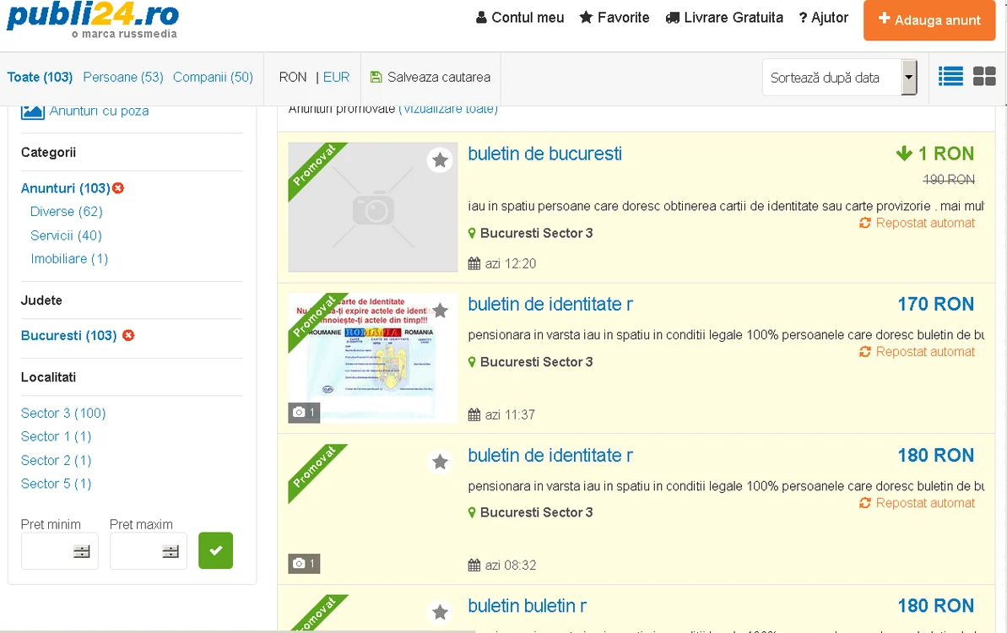
Task: Click the Livrare Gratuita truck icon
Action: pos(673,18)
